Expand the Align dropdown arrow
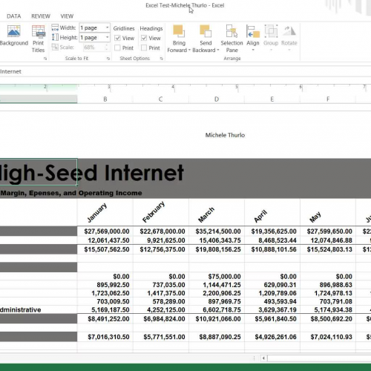Screen dimensions: 371x371 click(253, 50)
